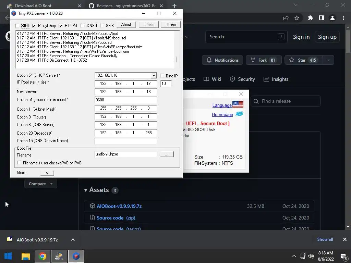Expand the download item options chevron

point(73,240)
